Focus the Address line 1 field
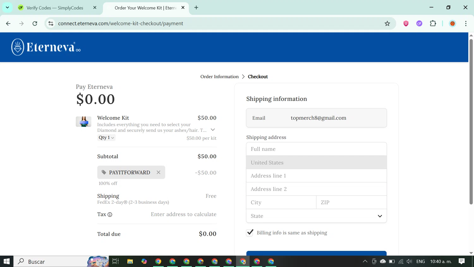 [x=316, y=176]
